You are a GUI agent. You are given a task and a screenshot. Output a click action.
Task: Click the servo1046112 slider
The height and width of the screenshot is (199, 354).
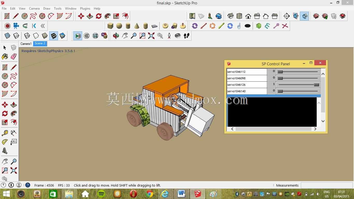click(x=298, y=72)
